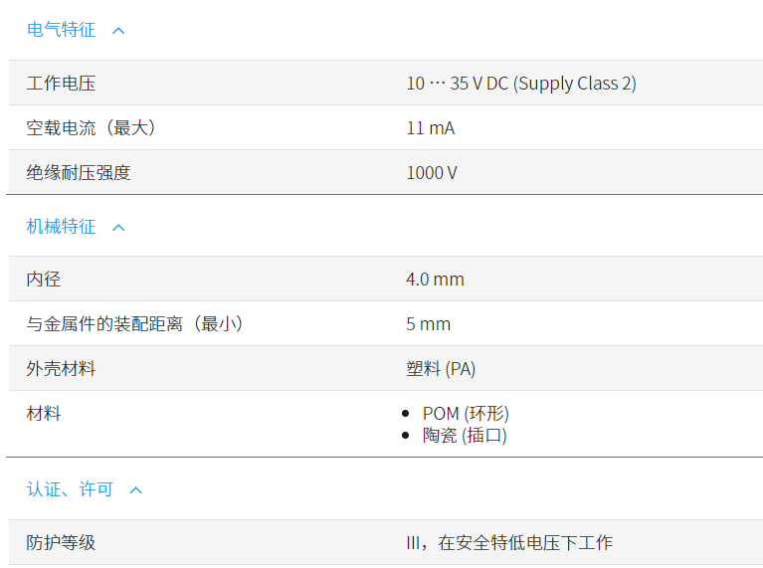This screenshot has width=763, height=568.
Task: Click the POM (环形) bullet item
Action: pos(466,414)
